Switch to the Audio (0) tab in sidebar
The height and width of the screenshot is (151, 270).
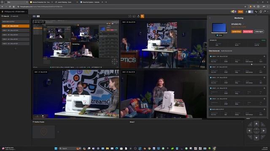pos(14,16)
